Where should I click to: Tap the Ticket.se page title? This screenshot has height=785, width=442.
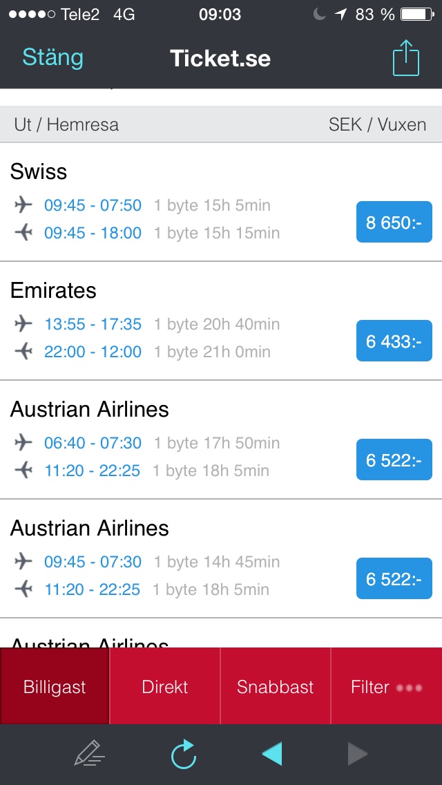220,58
